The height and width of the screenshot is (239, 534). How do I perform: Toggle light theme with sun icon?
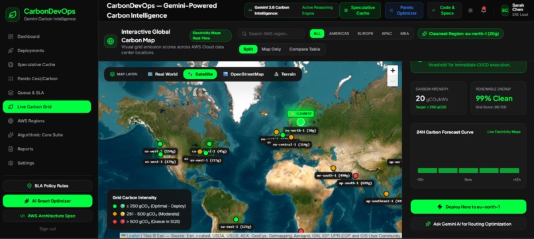(470, 10)
